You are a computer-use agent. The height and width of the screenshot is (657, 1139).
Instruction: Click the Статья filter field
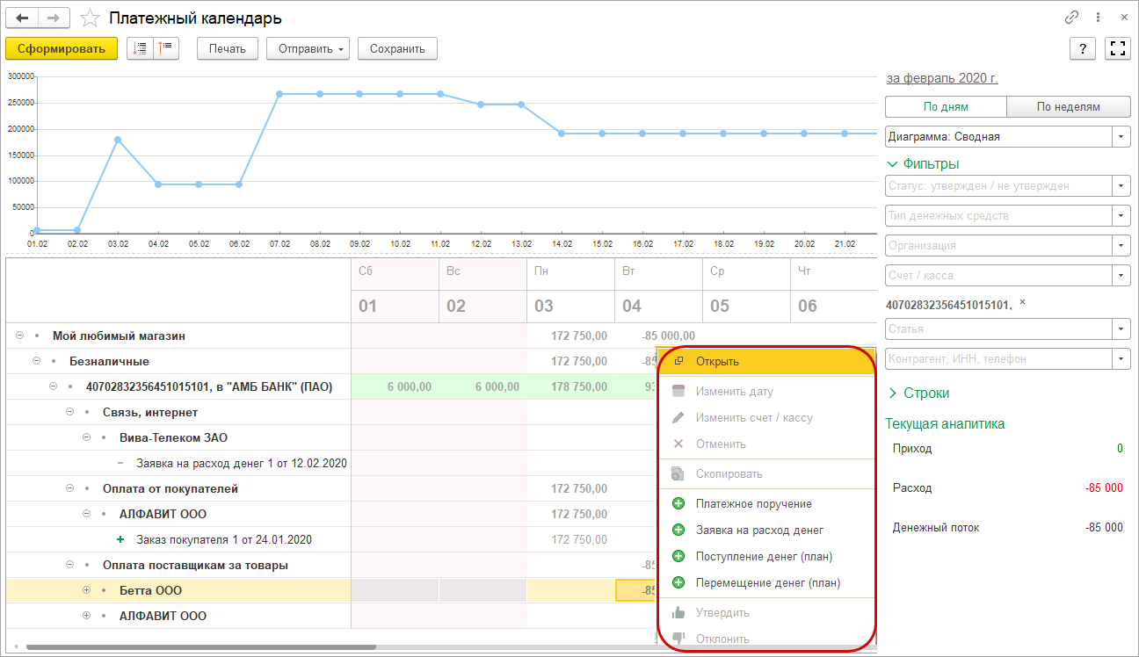(999, 328)
